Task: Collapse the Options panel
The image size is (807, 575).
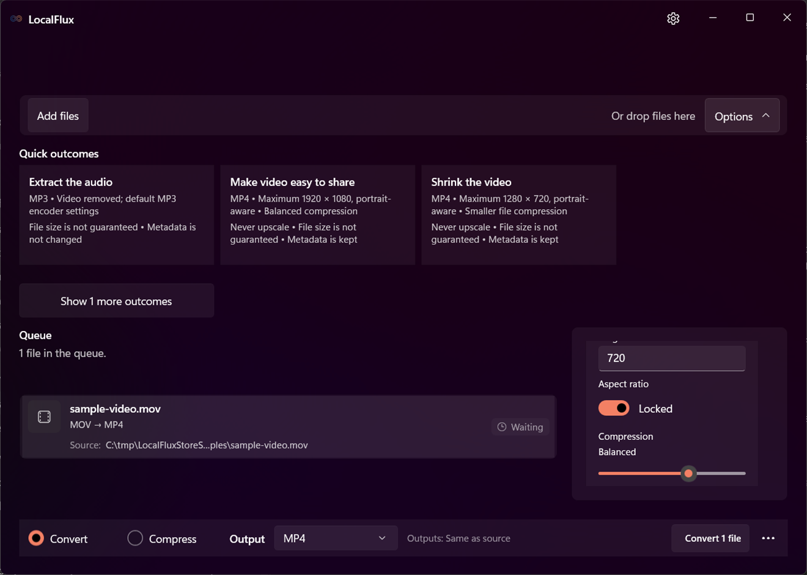Action: coord(742,116)
